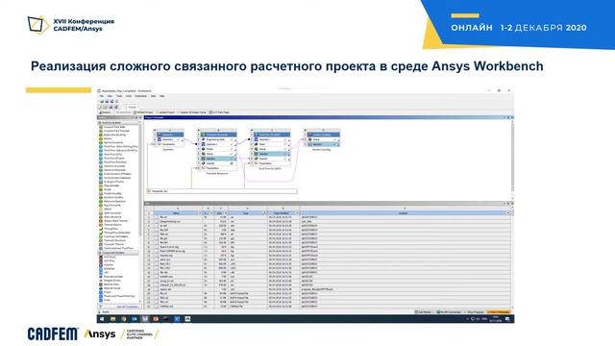Select Parameters cell in Transient Structural system
This screenshot has height=346, width=615.
[x=218, y=168]
